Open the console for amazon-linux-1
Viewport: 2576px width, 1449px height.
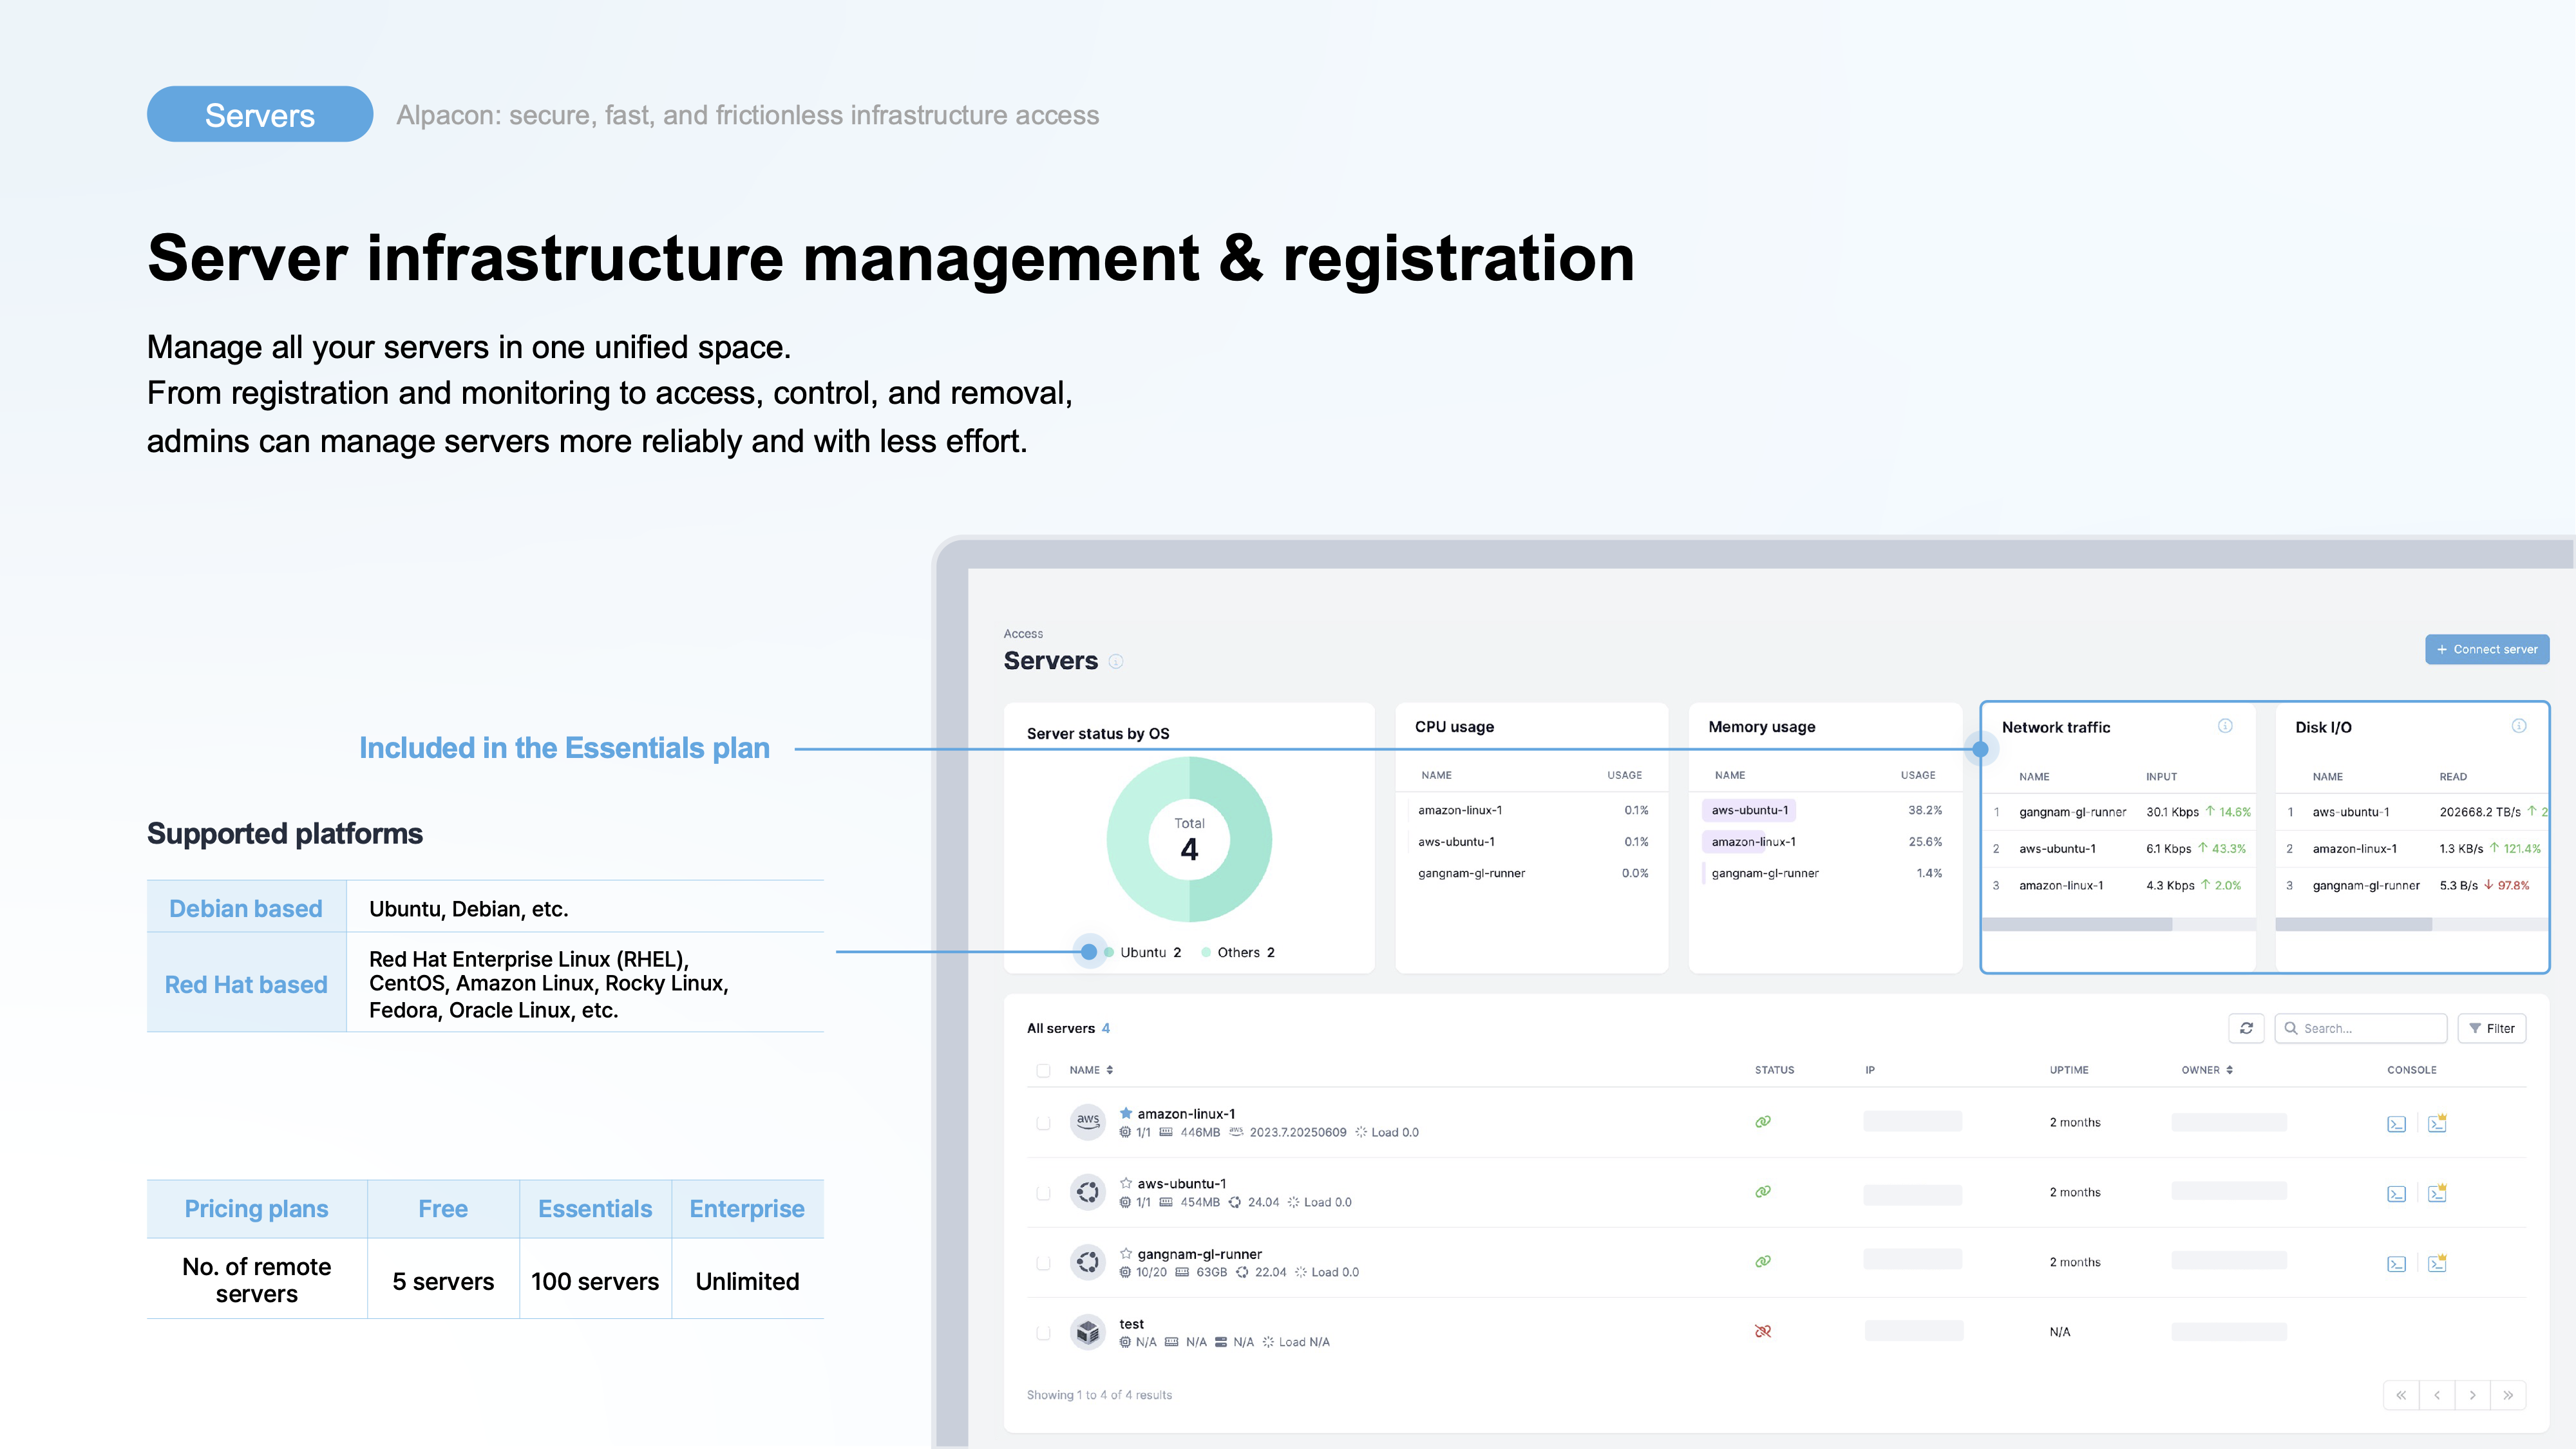2396,1124
